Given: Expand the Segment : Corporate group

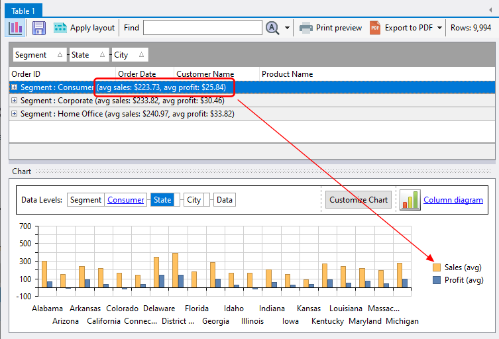Looking at the screenshot, I should click(x=15, y=101).
